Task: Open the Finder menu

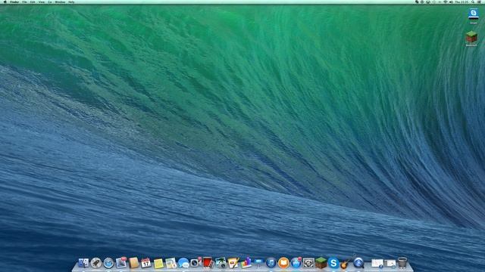Action: click(x=14, y=2)
